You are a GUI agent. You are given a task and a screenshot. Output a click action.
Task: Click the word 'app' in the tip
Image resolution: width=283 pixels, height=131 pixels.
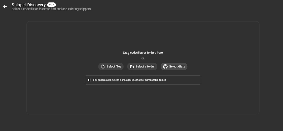[x=128, y=80]
